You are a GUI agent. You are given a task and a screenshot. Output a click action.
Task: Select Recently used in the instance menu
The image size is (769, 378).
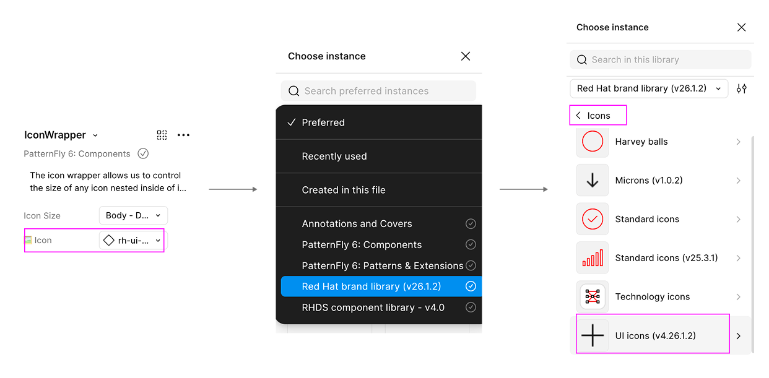click(x=335, y=156)
